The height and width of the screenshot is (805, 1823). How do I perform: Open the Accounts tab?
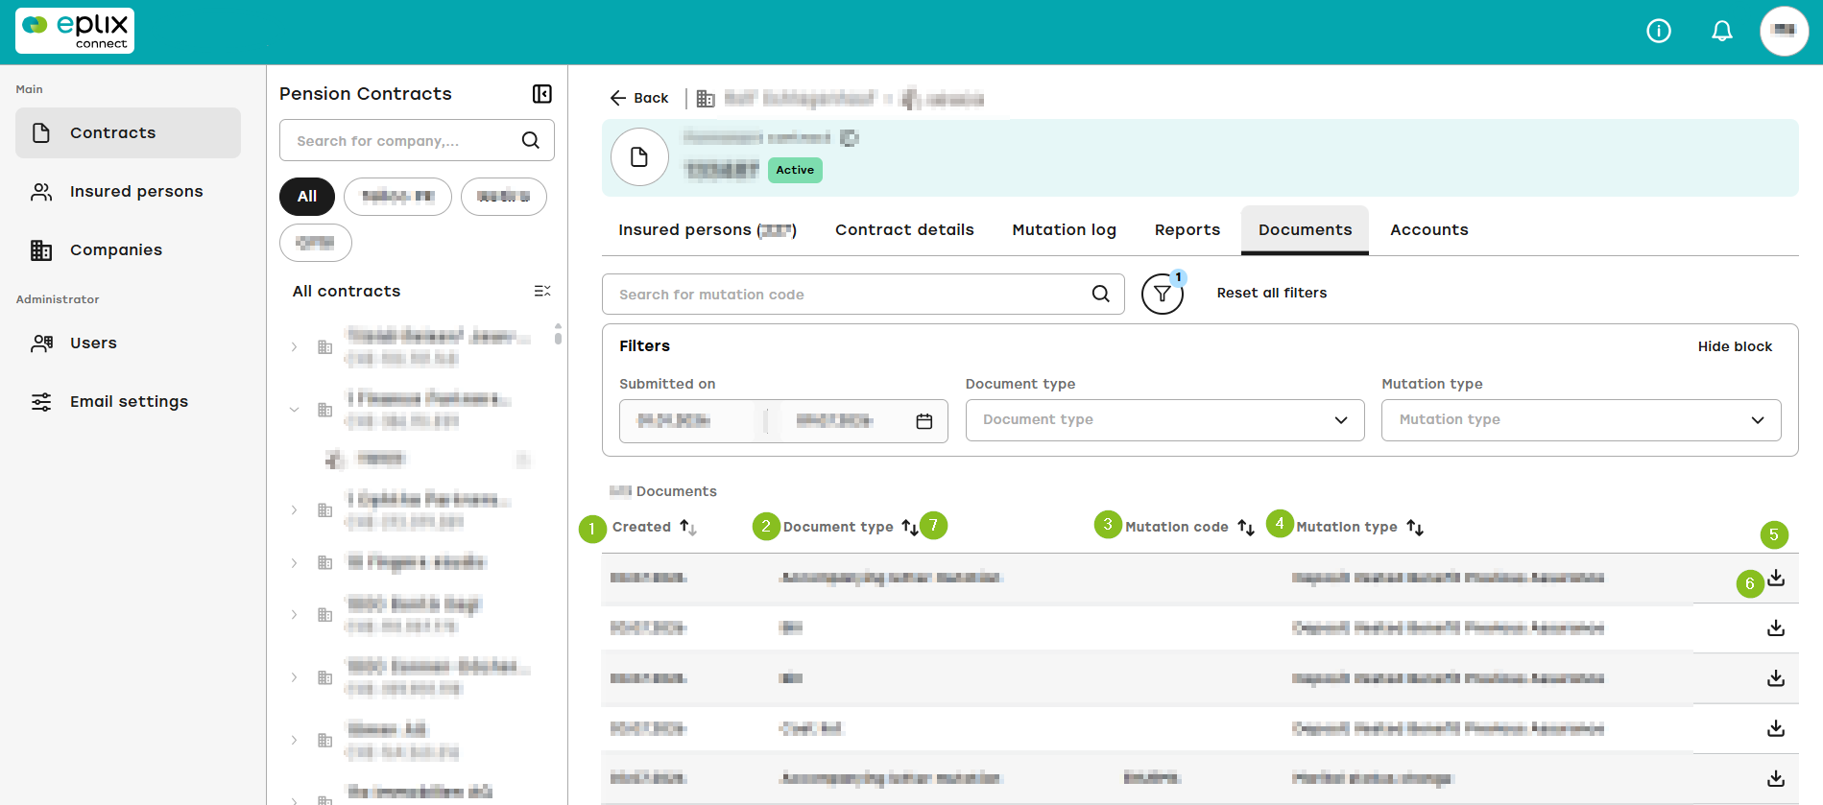[1429, 230]
